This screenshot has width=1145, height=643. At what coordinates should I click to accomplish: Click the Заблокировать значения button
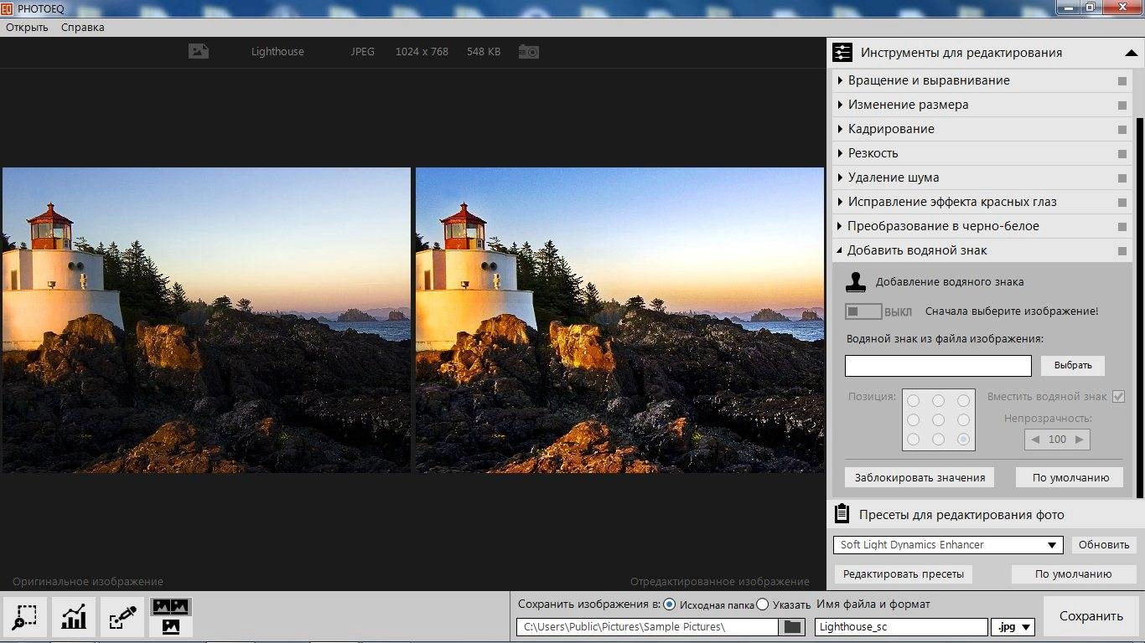920,477
